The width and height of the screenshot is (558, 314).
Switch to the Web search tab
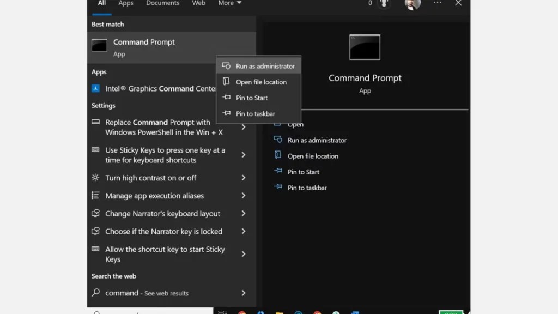coord(198,3)
